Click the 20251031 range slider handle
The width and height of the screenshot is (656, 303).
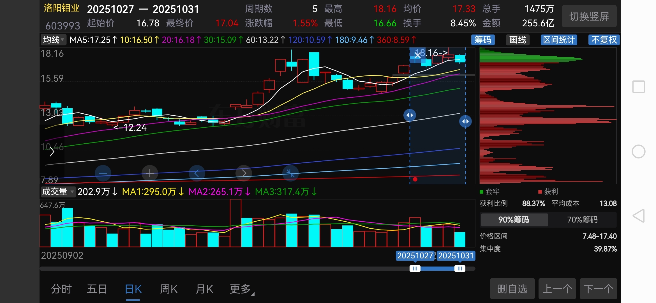coord(460,268)
